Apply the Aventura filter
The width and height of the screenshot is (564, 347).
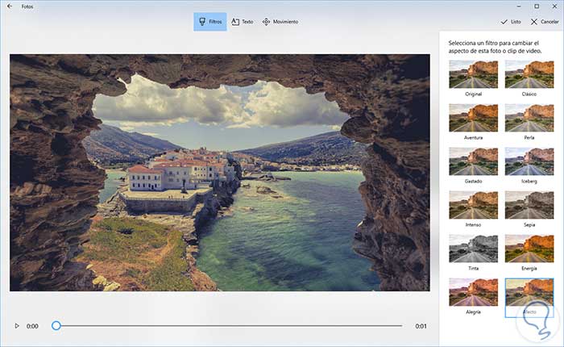point(474,118)
